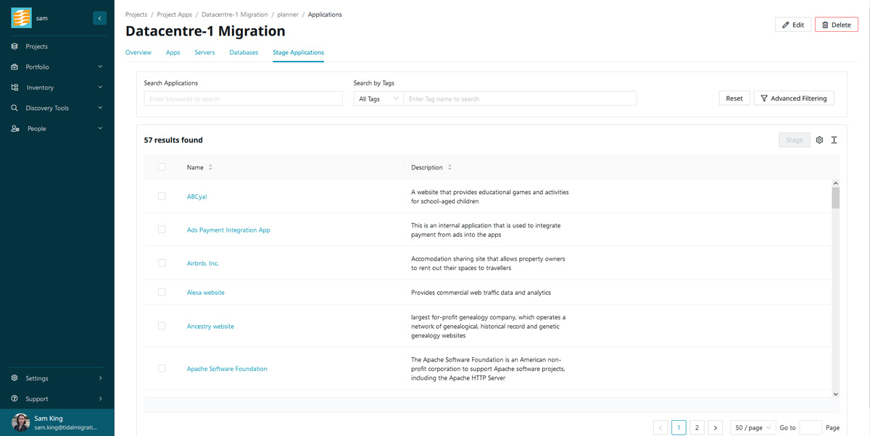
Task: Expand the Portfolio sidebar menu
Action: (x=100, y=67)
